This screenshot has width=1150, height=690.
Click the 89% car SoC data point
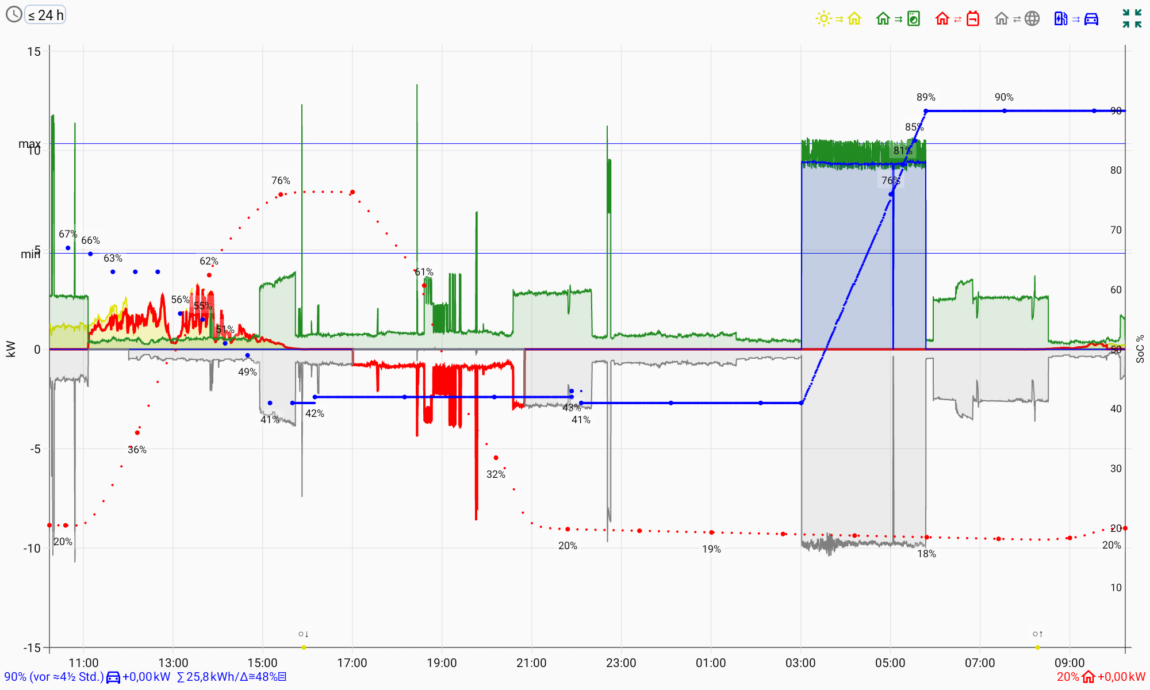[x=926, y=111]
